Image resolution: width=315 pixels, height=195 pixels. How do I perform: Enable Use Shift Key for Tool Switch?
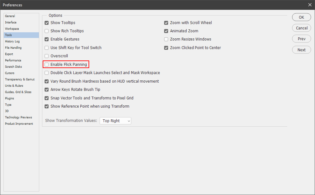point(47,48)
